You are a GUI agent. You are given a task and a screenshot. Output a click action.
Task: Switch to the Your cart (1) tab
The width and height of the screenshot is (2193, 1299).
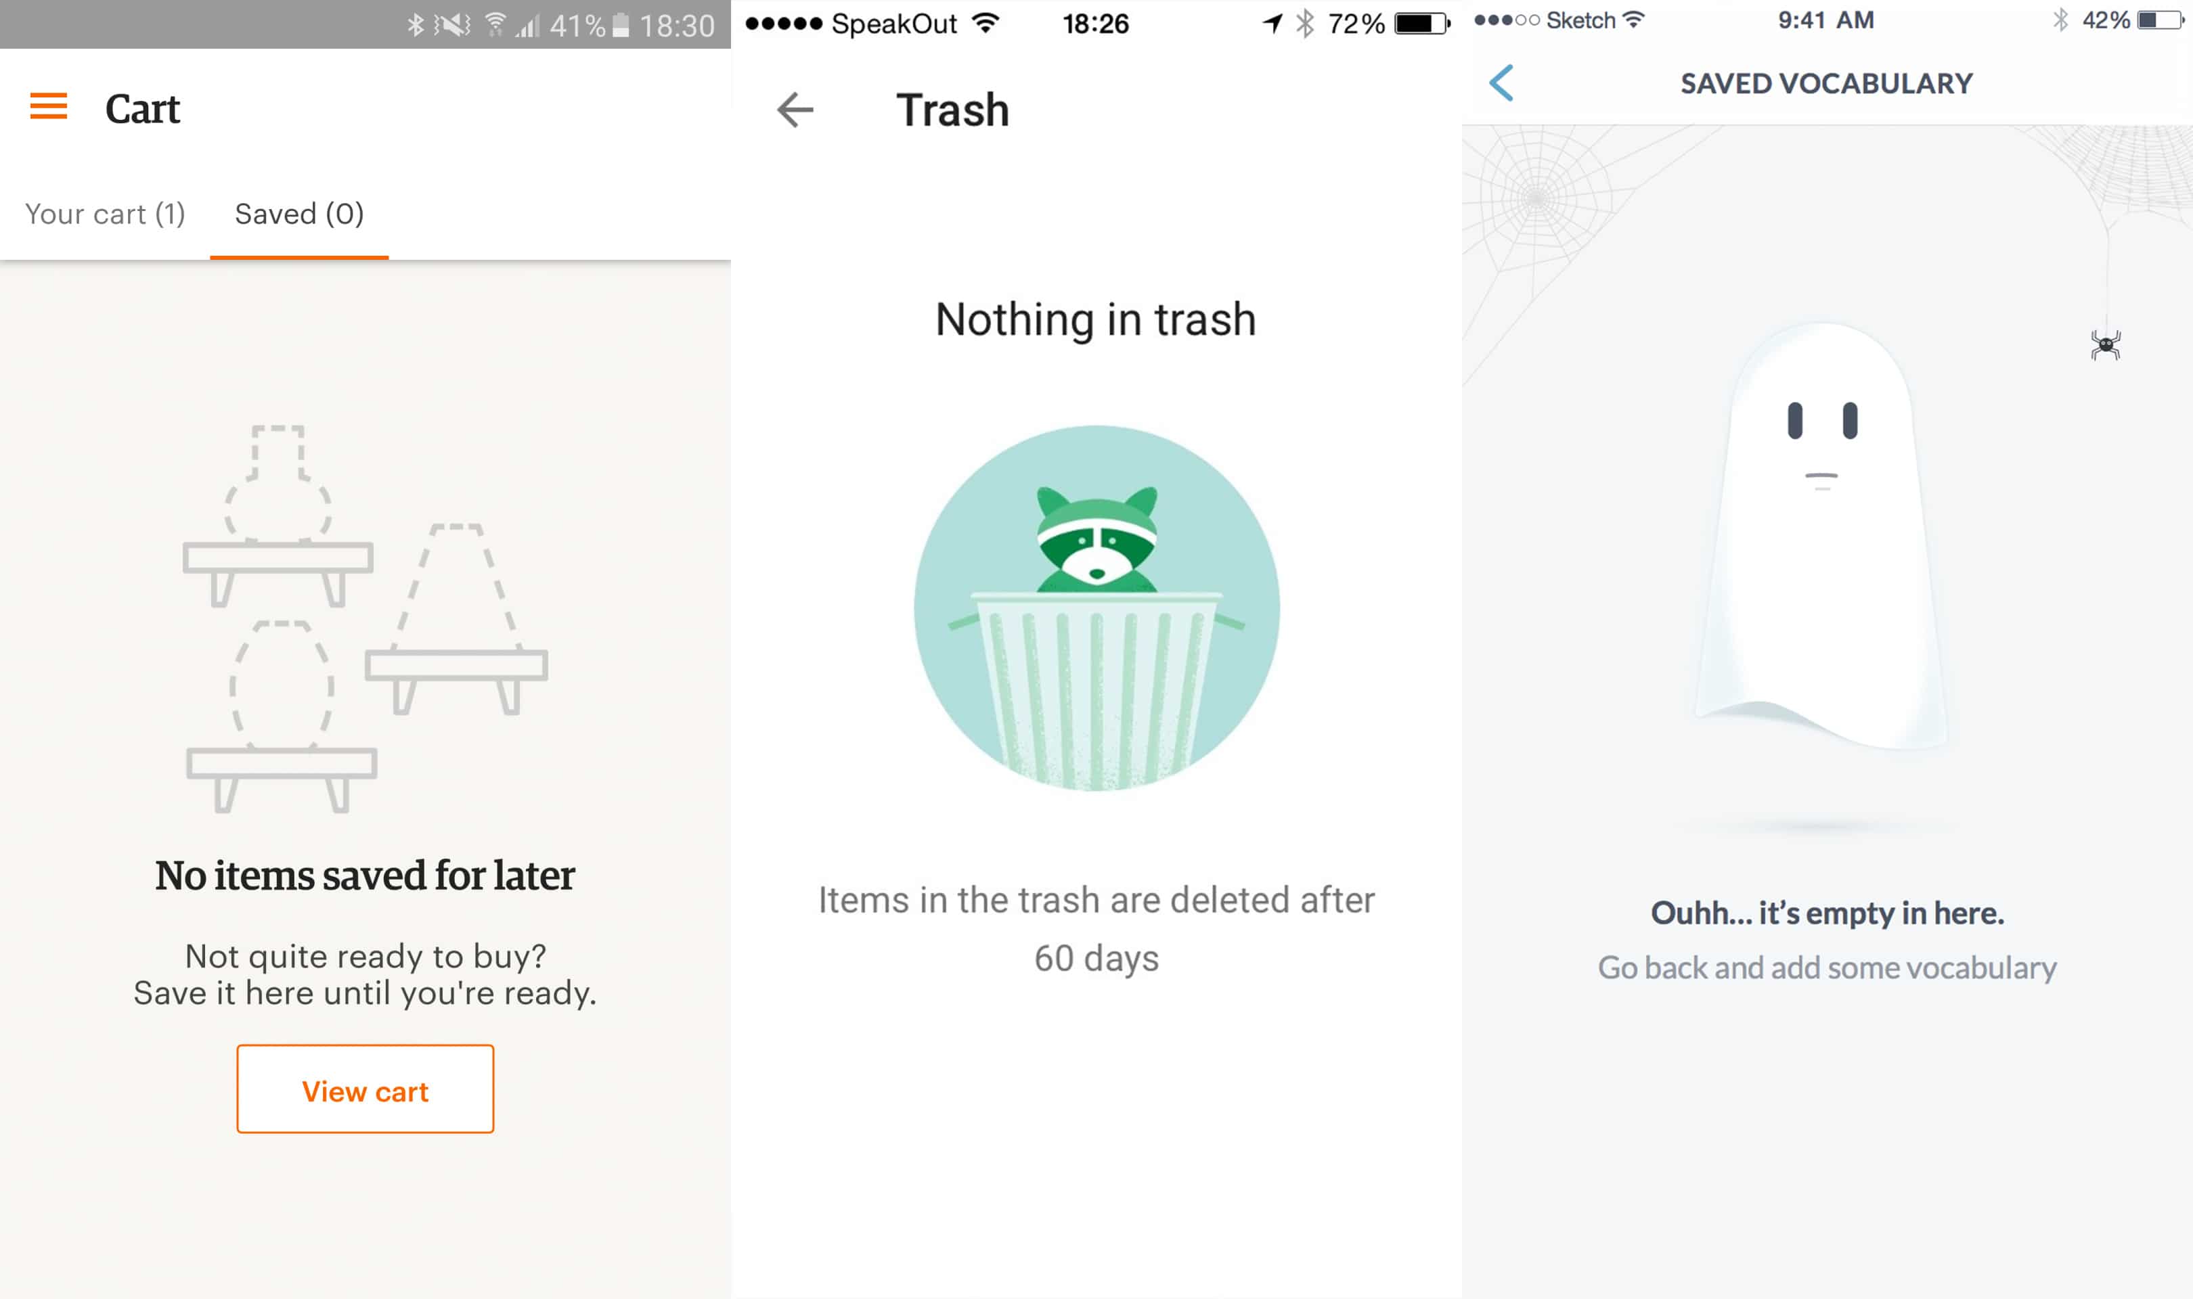(x=105, y=214)
